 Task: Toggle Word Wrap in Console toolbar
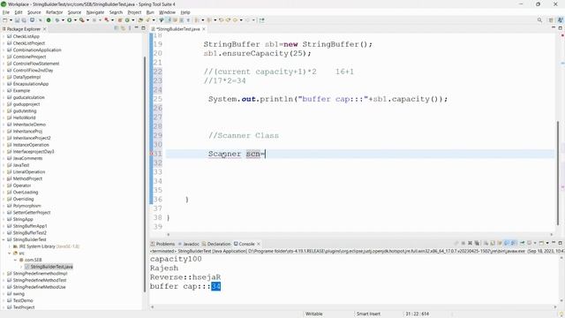coord(501,244)
